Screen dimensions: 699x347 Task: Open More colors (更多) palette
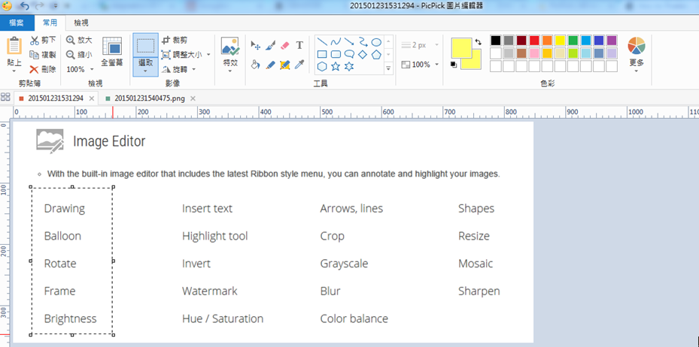(637, 54)
